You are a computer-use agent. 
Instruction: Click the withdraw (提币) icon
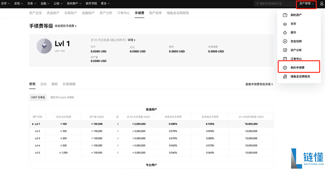[x=285, y=33]
